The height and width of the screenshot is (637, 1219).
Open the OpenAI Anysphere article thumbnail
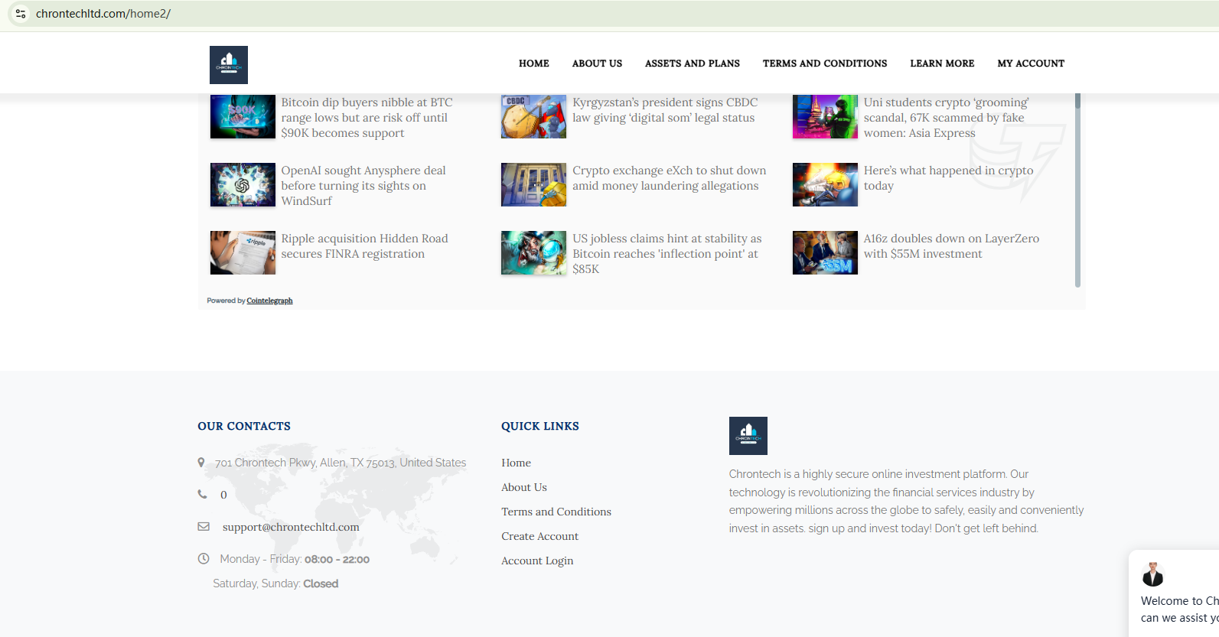click(x=243, y=184)
